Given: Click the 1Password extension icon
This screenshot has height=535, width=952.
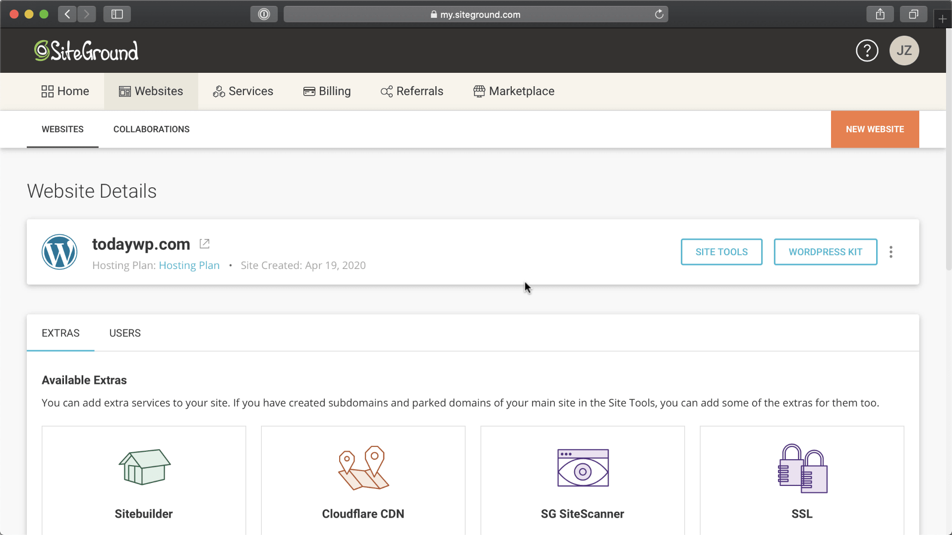Looking at the screenshot, I should tap(264, 14).
